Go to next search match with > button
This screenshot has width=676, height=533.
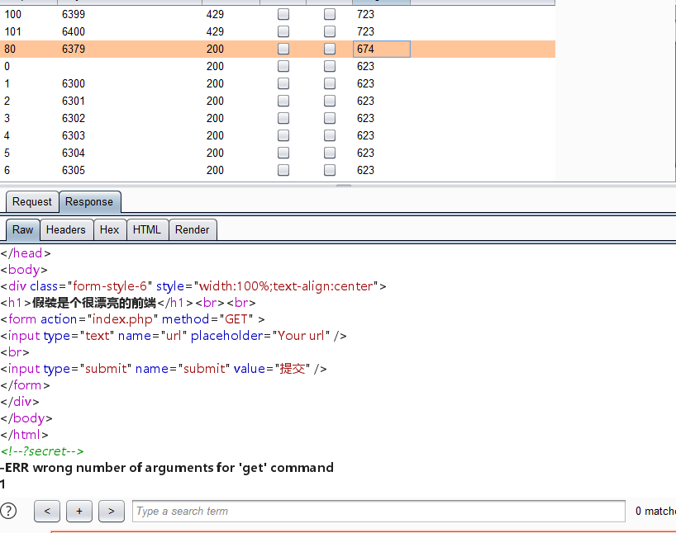(x=112, y=511)
